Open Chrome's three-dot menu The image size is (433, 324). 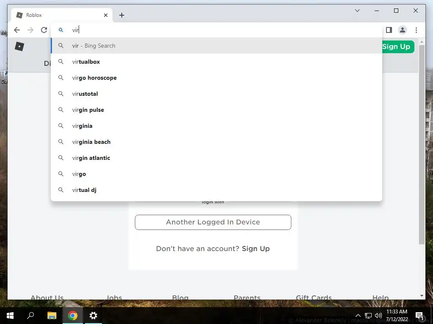coord(416,30)
